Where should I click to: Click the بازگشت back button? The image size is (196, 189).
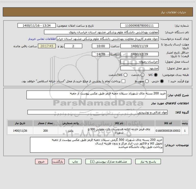tap(58, 162)
